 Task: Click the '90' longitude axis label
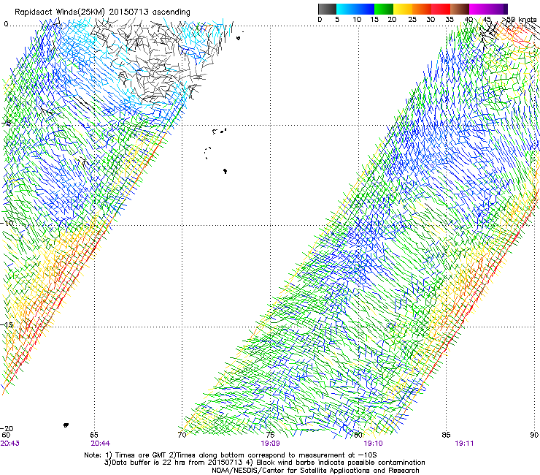click(x=534, y=435)
